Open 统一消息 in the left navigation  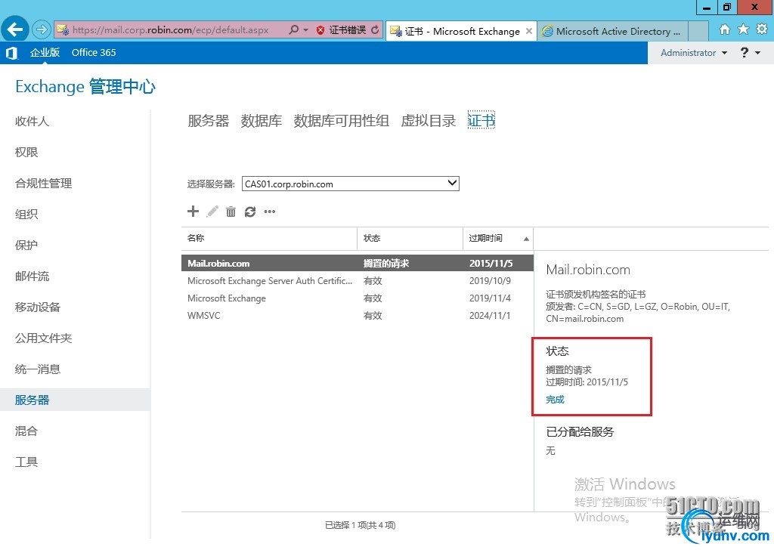point(38,369)
